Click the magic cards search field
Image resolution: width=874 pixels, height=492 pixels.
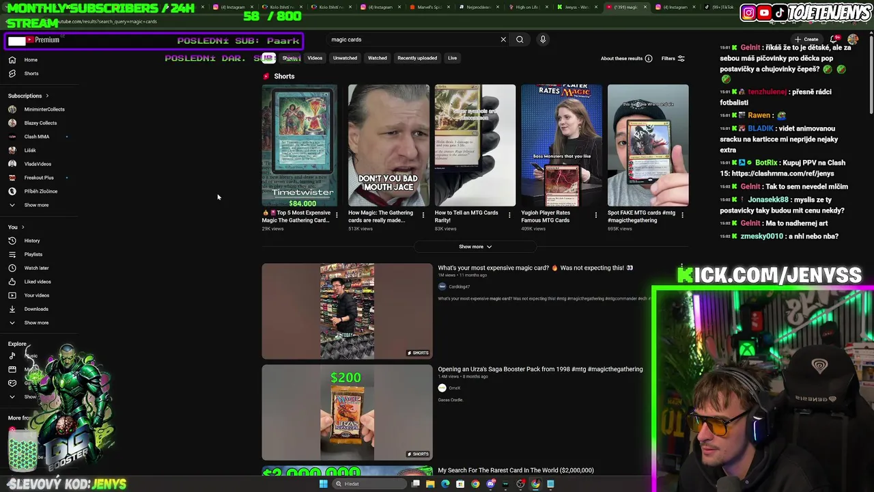pos(413,40)
